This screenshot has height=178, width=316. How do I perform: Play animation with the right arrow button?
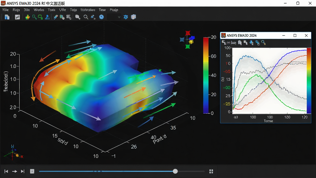pyautogui.click(x=15, y=171)
